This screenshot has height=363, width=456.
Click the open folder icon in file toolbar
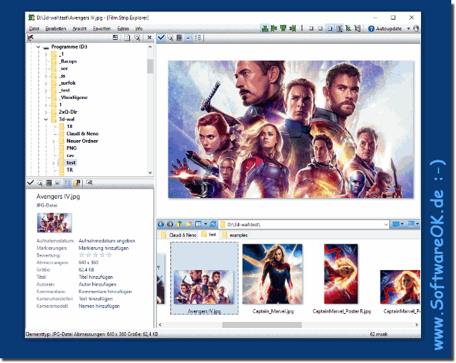(x=189, y=224)
